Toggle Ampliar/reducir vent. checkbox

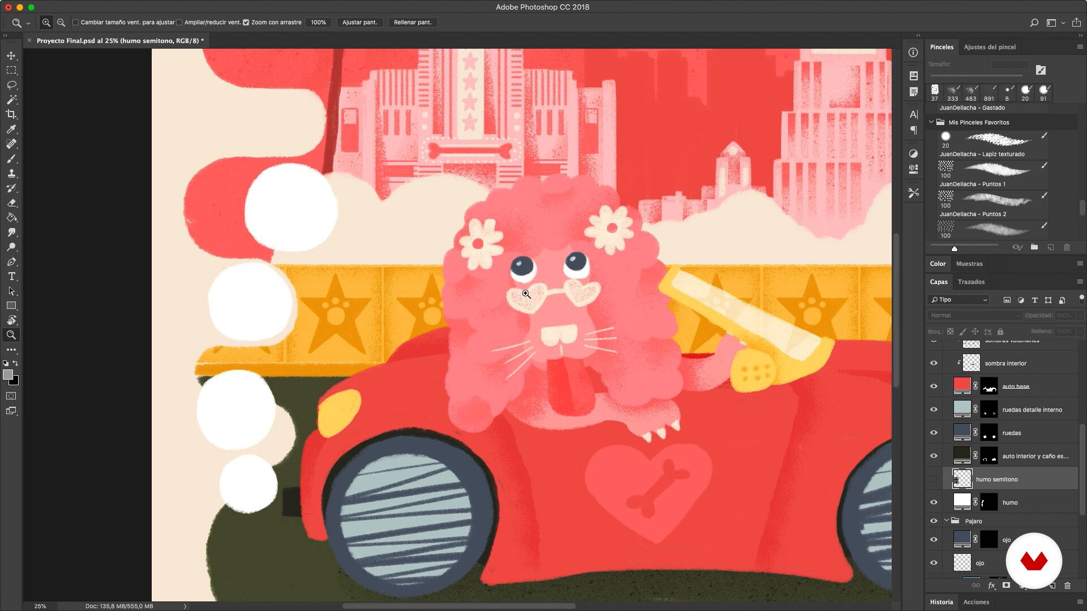pyautogui.click(x=179, y=23)
